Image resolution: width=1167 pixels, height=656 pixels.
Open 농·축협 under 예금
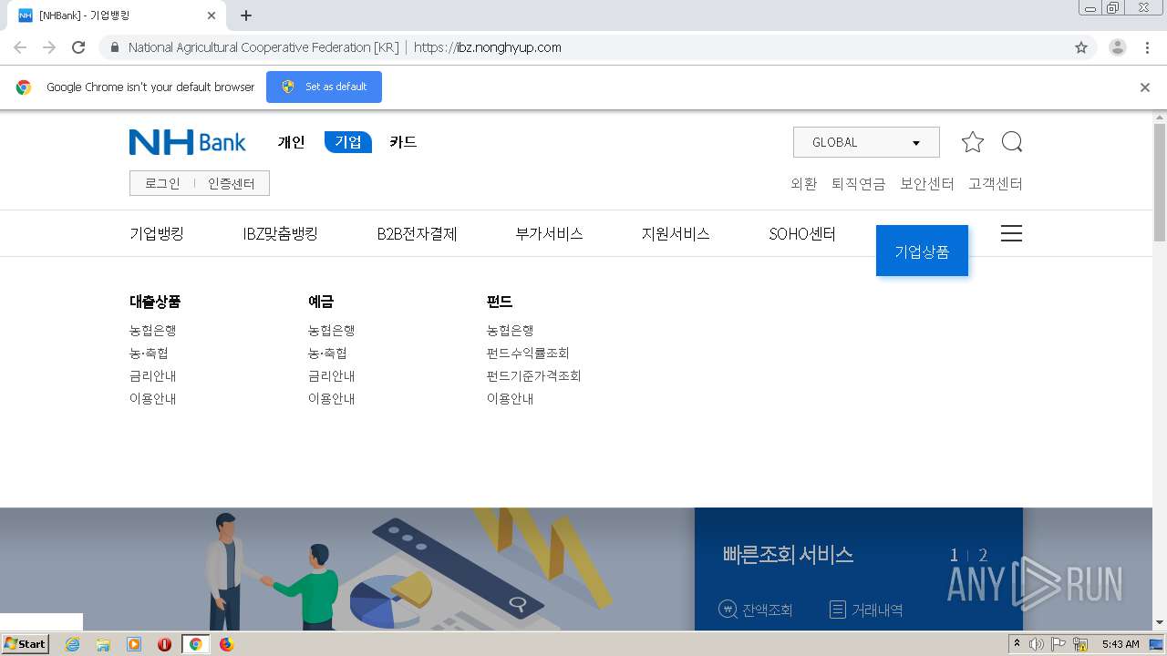pyautogui.click(x=327, y=353)
